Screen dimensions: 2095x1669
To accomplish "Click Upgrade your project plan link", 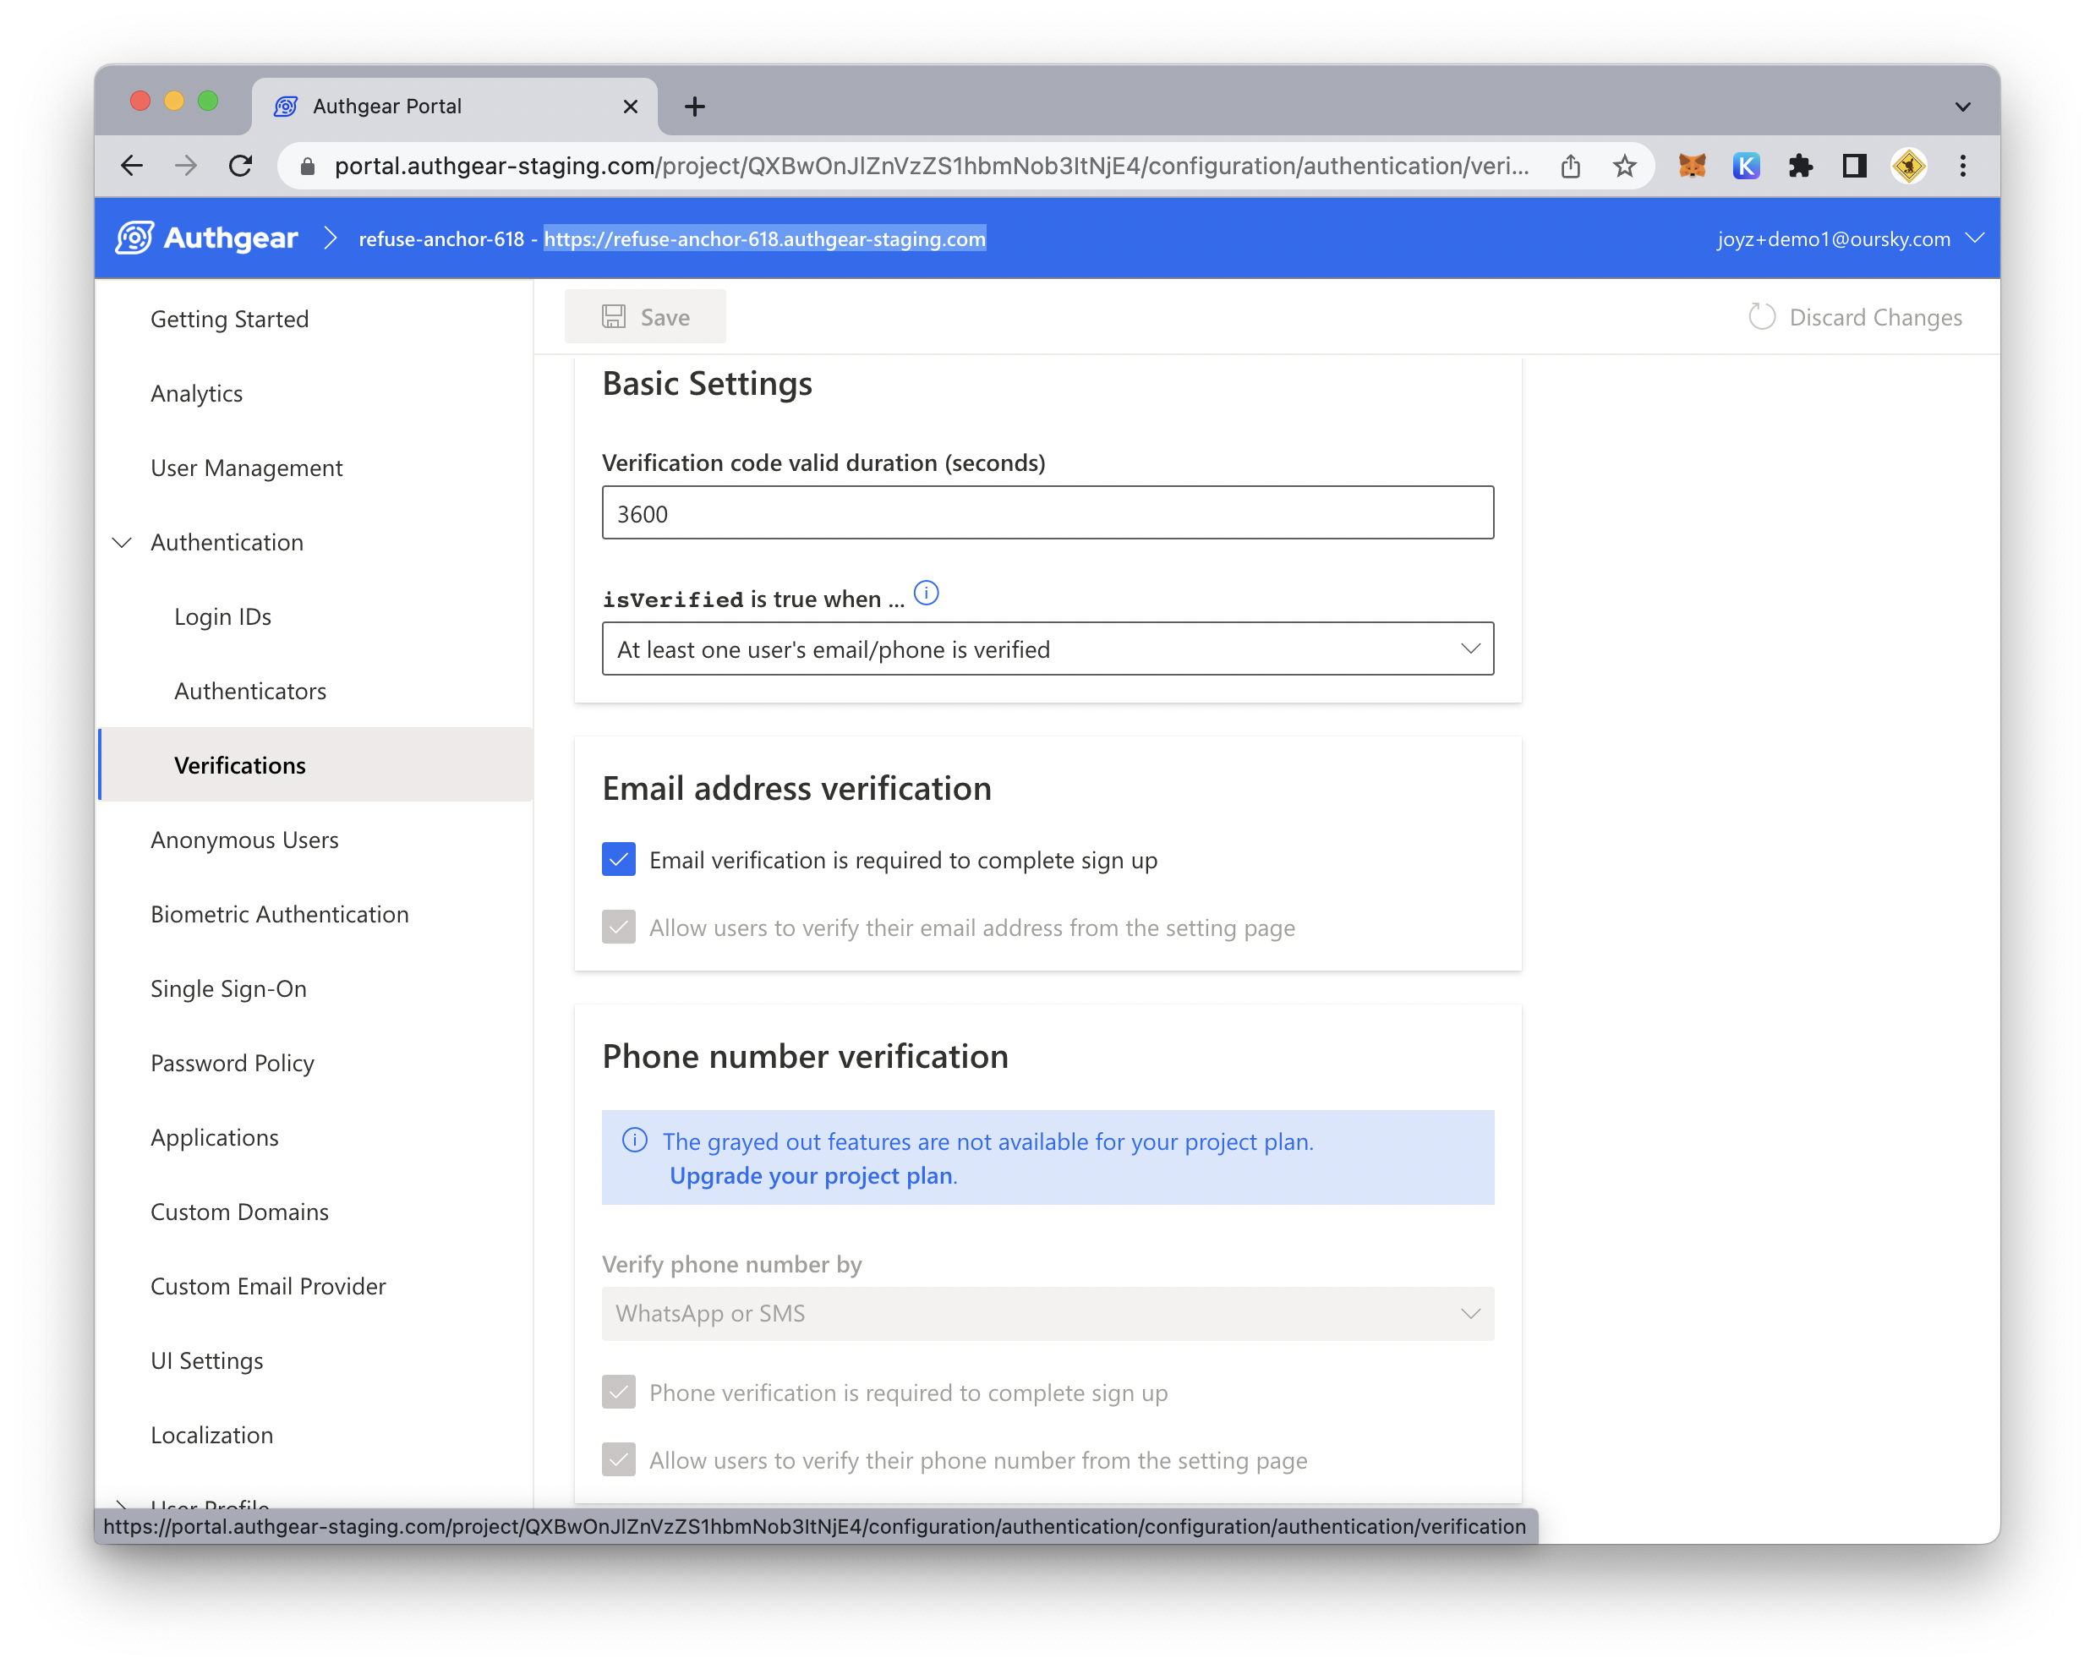I will point(812,1175).
